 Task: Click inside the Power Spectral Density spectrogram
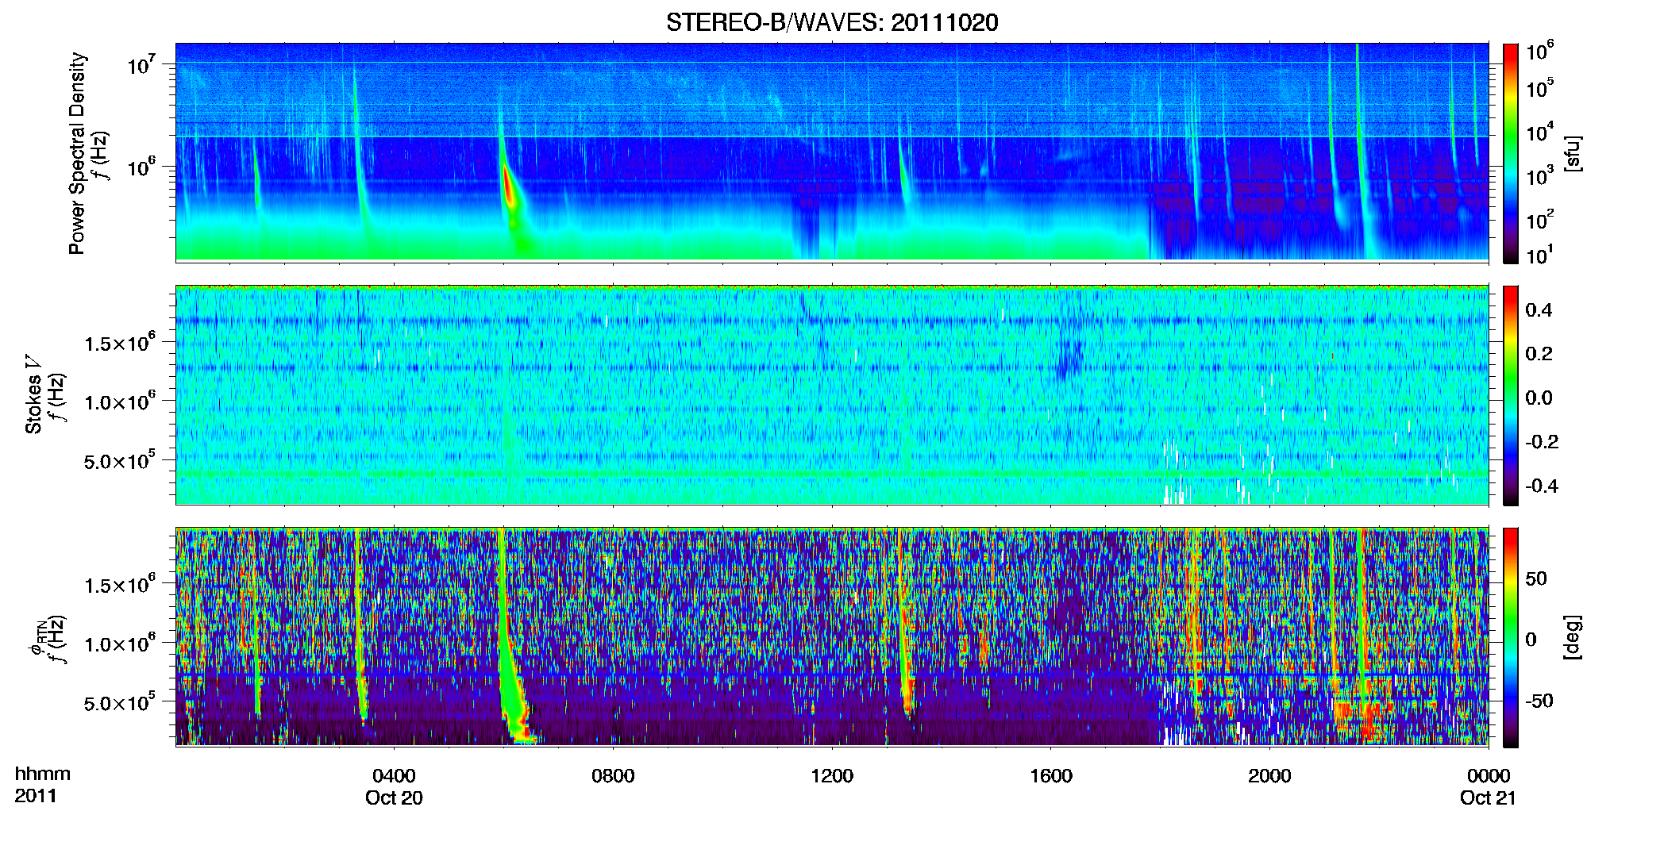(x=832, y=152)
